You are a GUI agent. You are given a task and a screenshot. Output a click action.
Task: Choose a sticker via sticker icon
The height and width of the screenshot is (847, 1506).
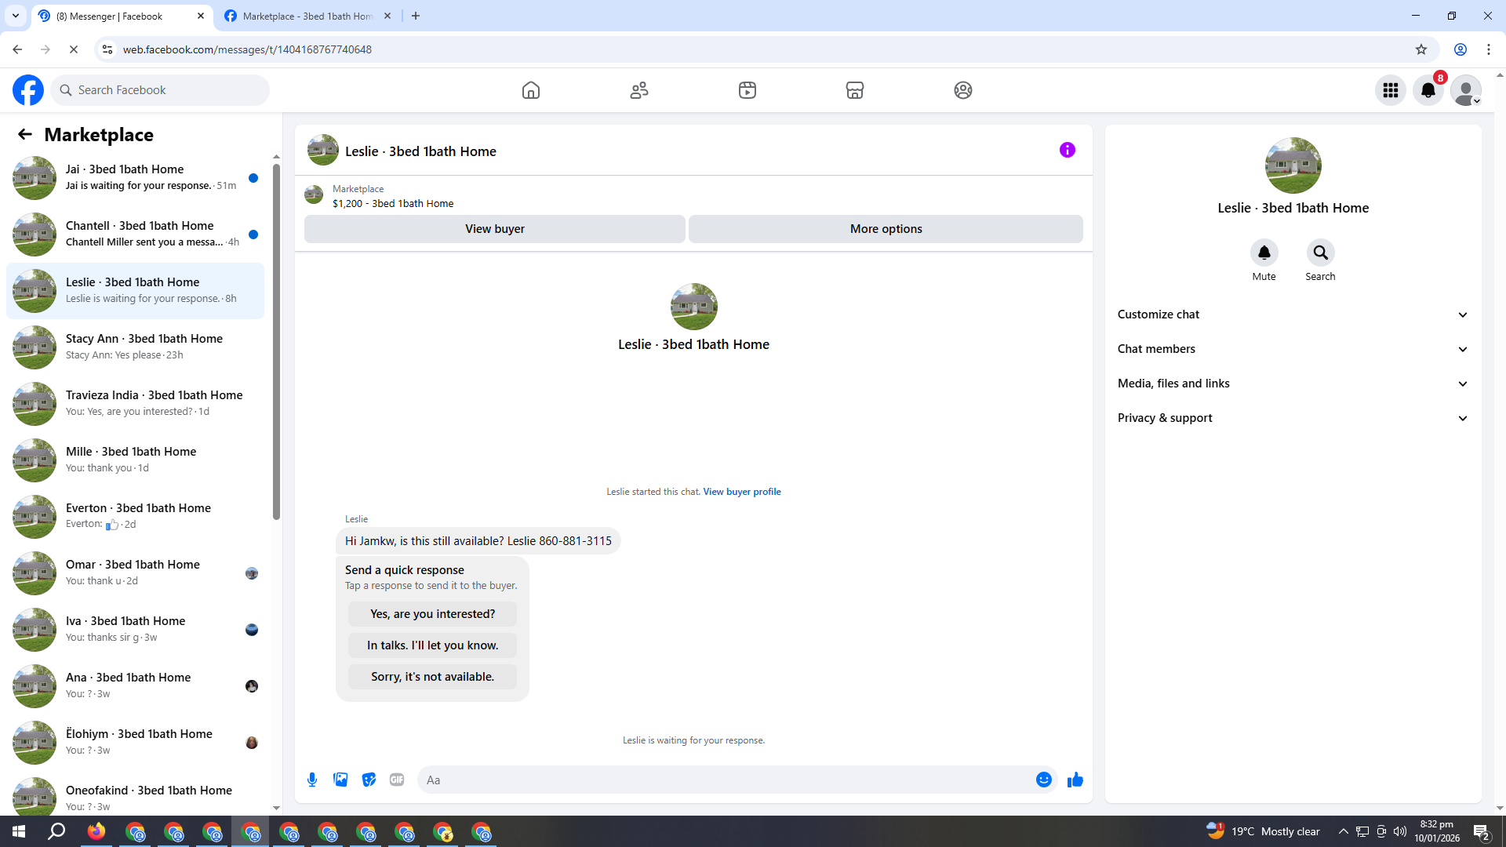[369, 780]
